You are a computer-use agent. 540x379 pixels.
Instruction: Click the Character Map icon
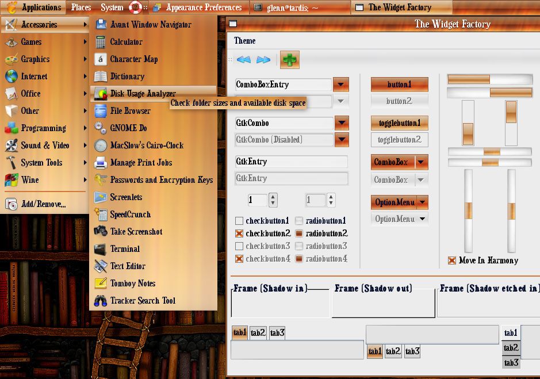pos(101,59)
